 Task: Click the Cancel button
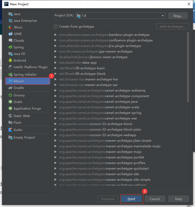coord(155,199)
